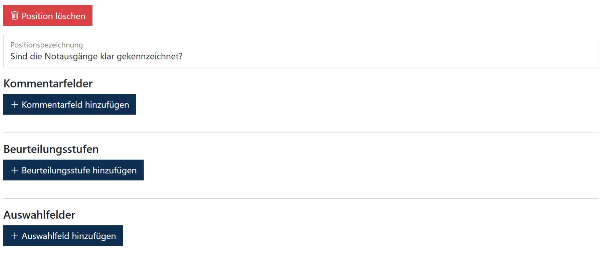Click the divider line above Auswahlfelder
This screenshot has width=609, height=253.
tap(301, 199)
